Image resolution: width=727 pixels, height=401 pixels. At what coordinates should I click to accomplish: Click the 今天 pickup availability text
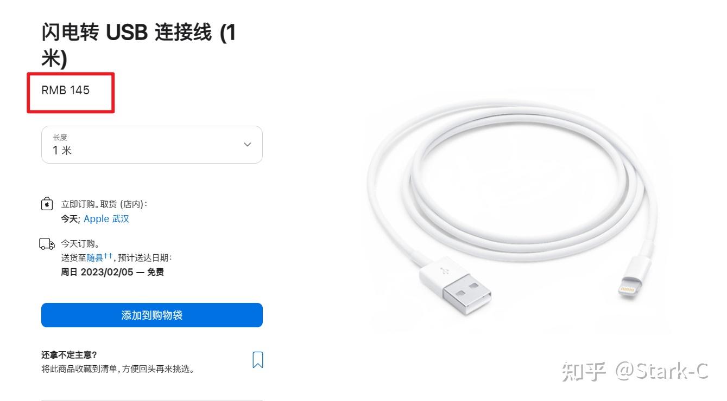(70, 219)
